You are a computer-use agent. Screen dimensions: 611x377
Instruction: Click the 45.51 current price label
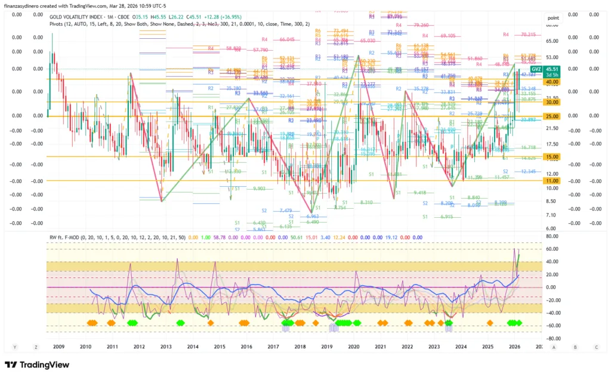point(551,69)
